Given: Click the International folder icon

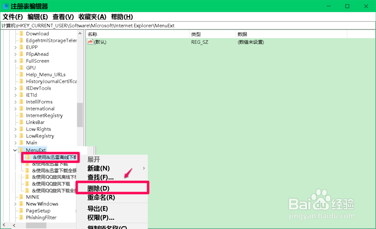Looking at the screenshot, I should (x=21, y=108).
